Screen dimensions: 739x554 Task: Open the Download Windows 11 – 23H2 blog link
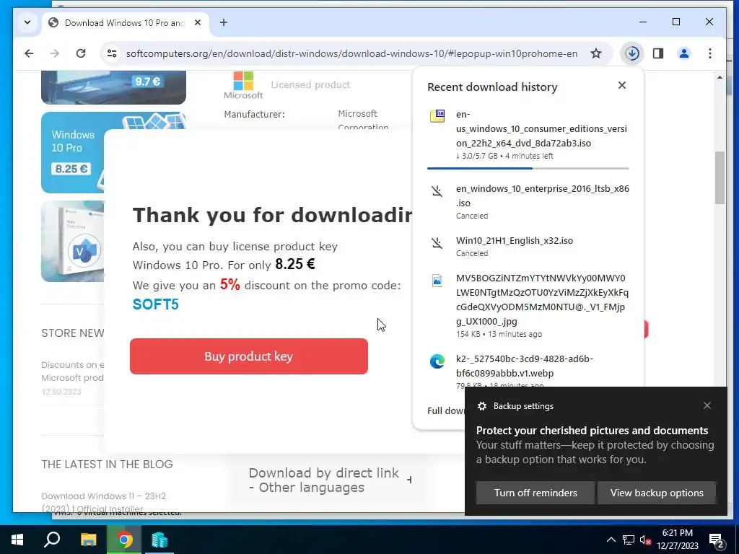click(104, 502)
